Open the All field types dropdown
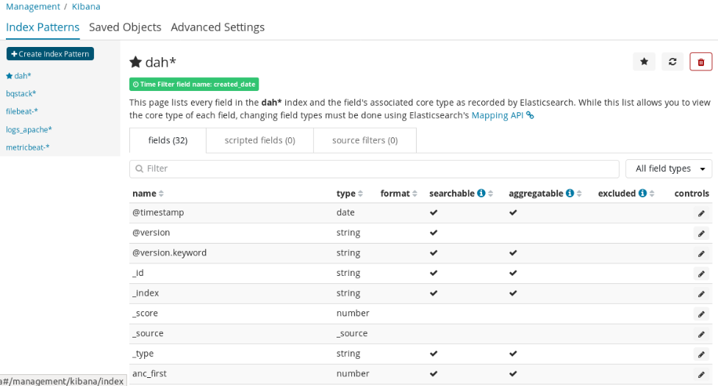Screen dimensions: 718x386 pyautogui.click(x=668, y=169)
